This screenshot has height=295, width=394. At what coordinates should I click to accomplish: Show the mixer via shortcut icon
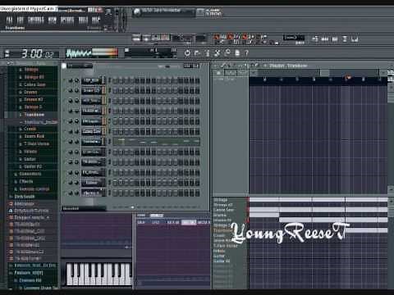[x=355, y=39]
